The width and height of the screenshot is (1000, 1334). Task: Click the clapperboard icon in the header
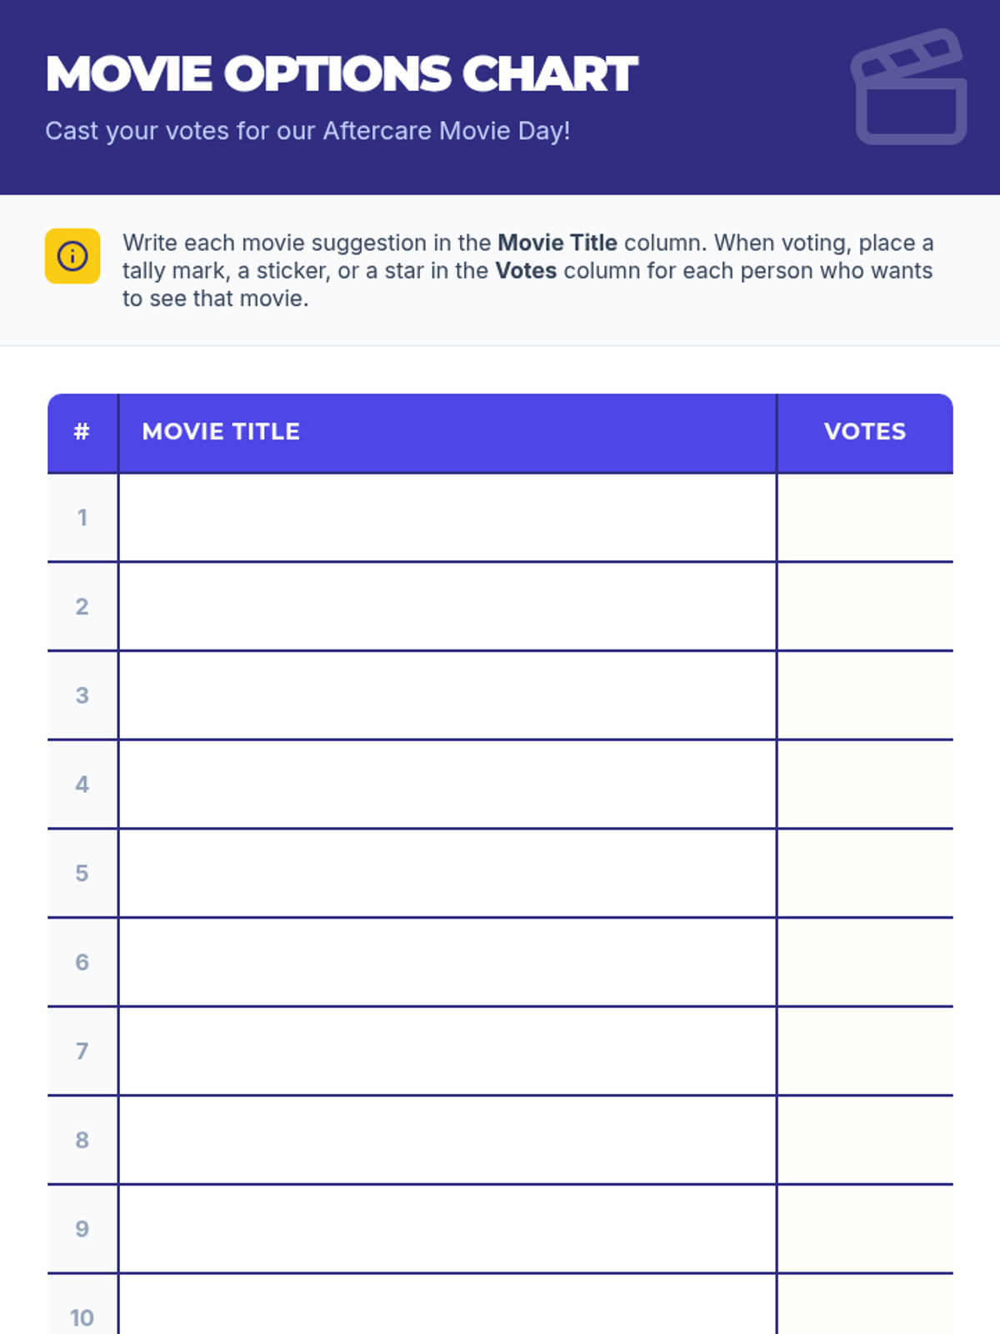tap(909, 87)
